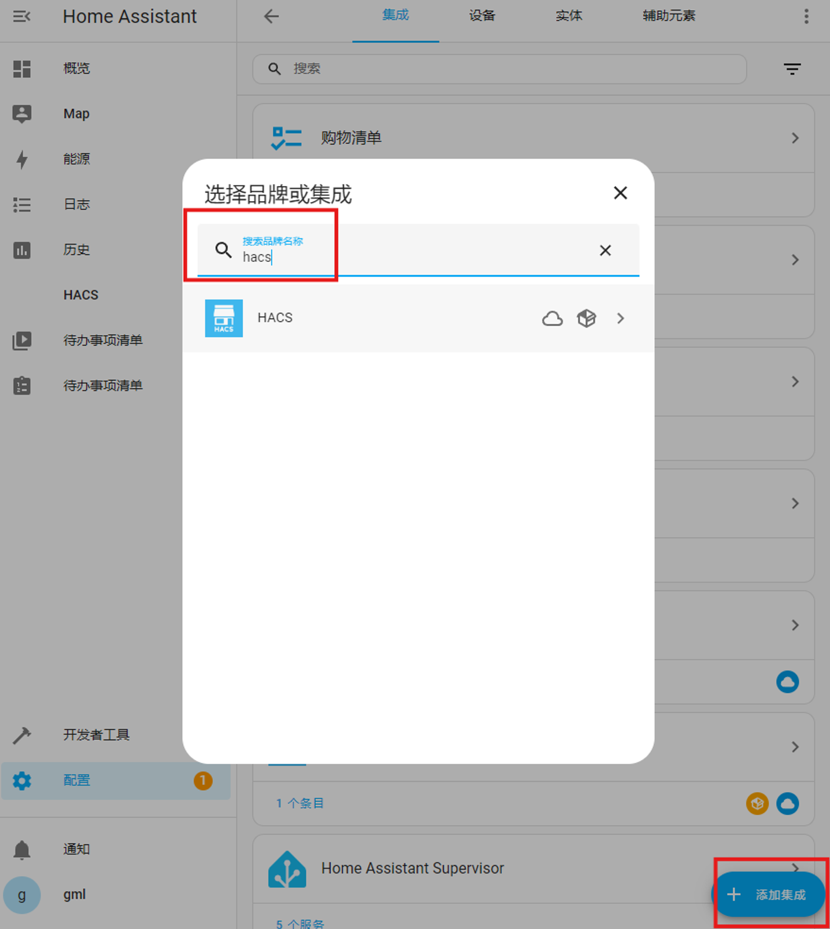Open the 日志 logbook icon

point(22,205)
